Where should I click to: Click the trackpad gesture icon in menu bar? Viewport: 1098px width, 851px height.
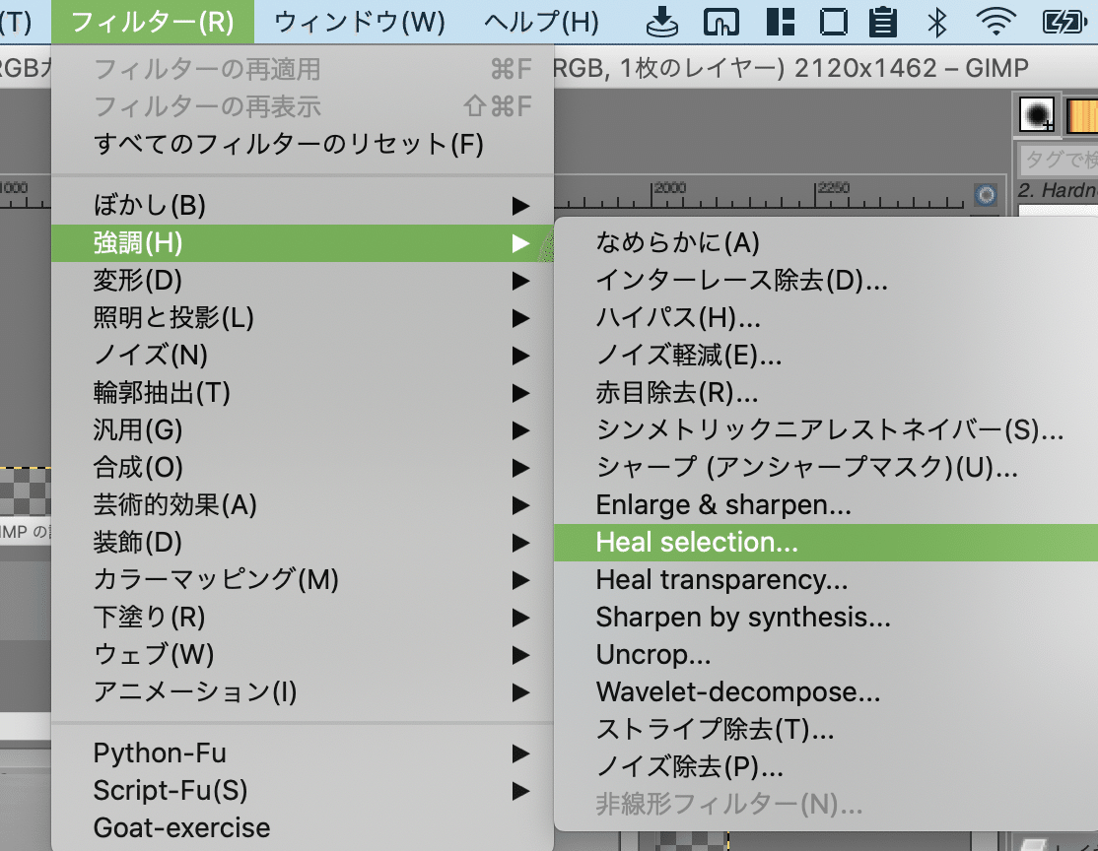pos(721,20)
